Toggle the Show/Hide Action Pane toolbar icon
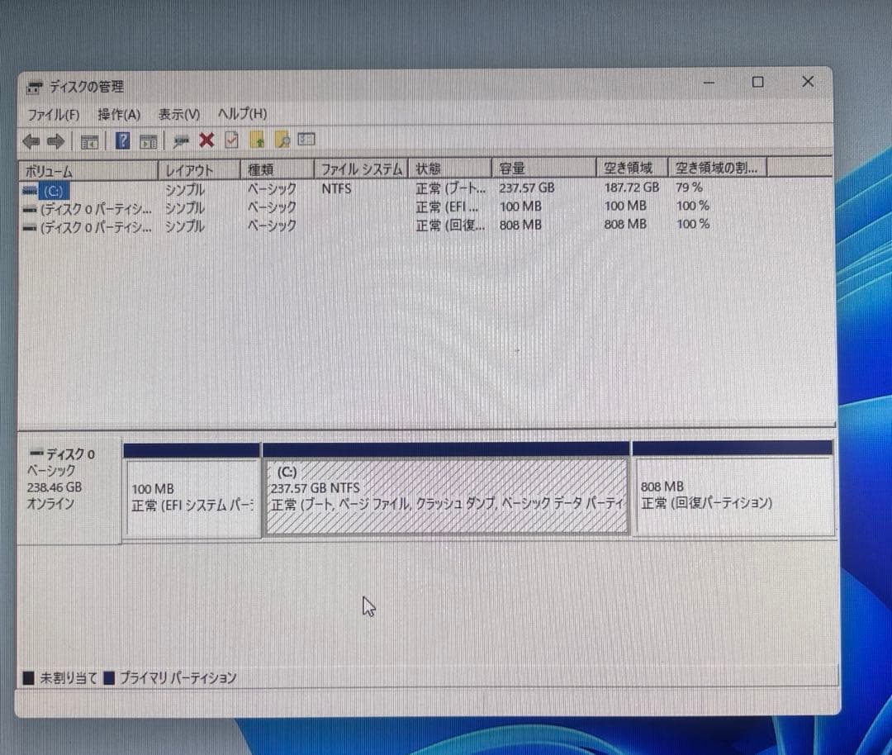Screen dimensions: 892x755 click(149, 140)
